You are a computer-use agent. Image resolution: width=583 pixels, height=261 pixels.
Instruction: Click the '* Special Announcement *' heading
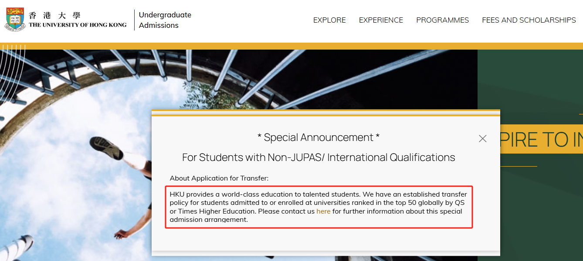(319, 137)
